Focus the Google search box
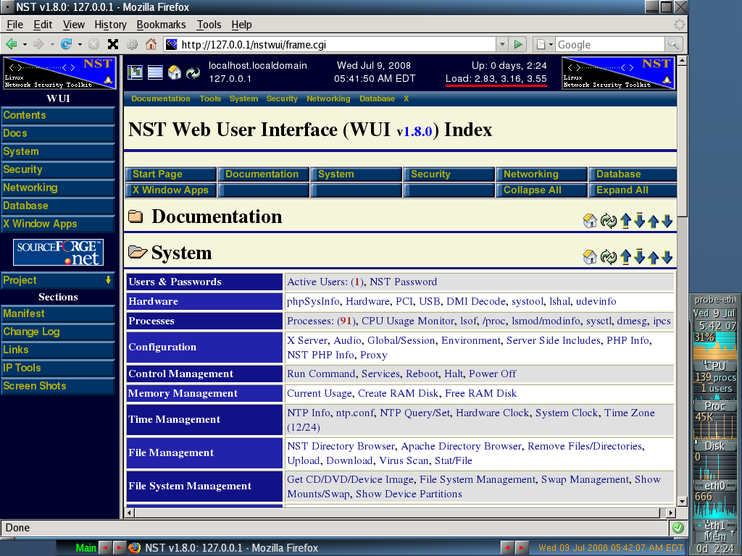Screen dimensions: 742x556 [x=609, y=44]
